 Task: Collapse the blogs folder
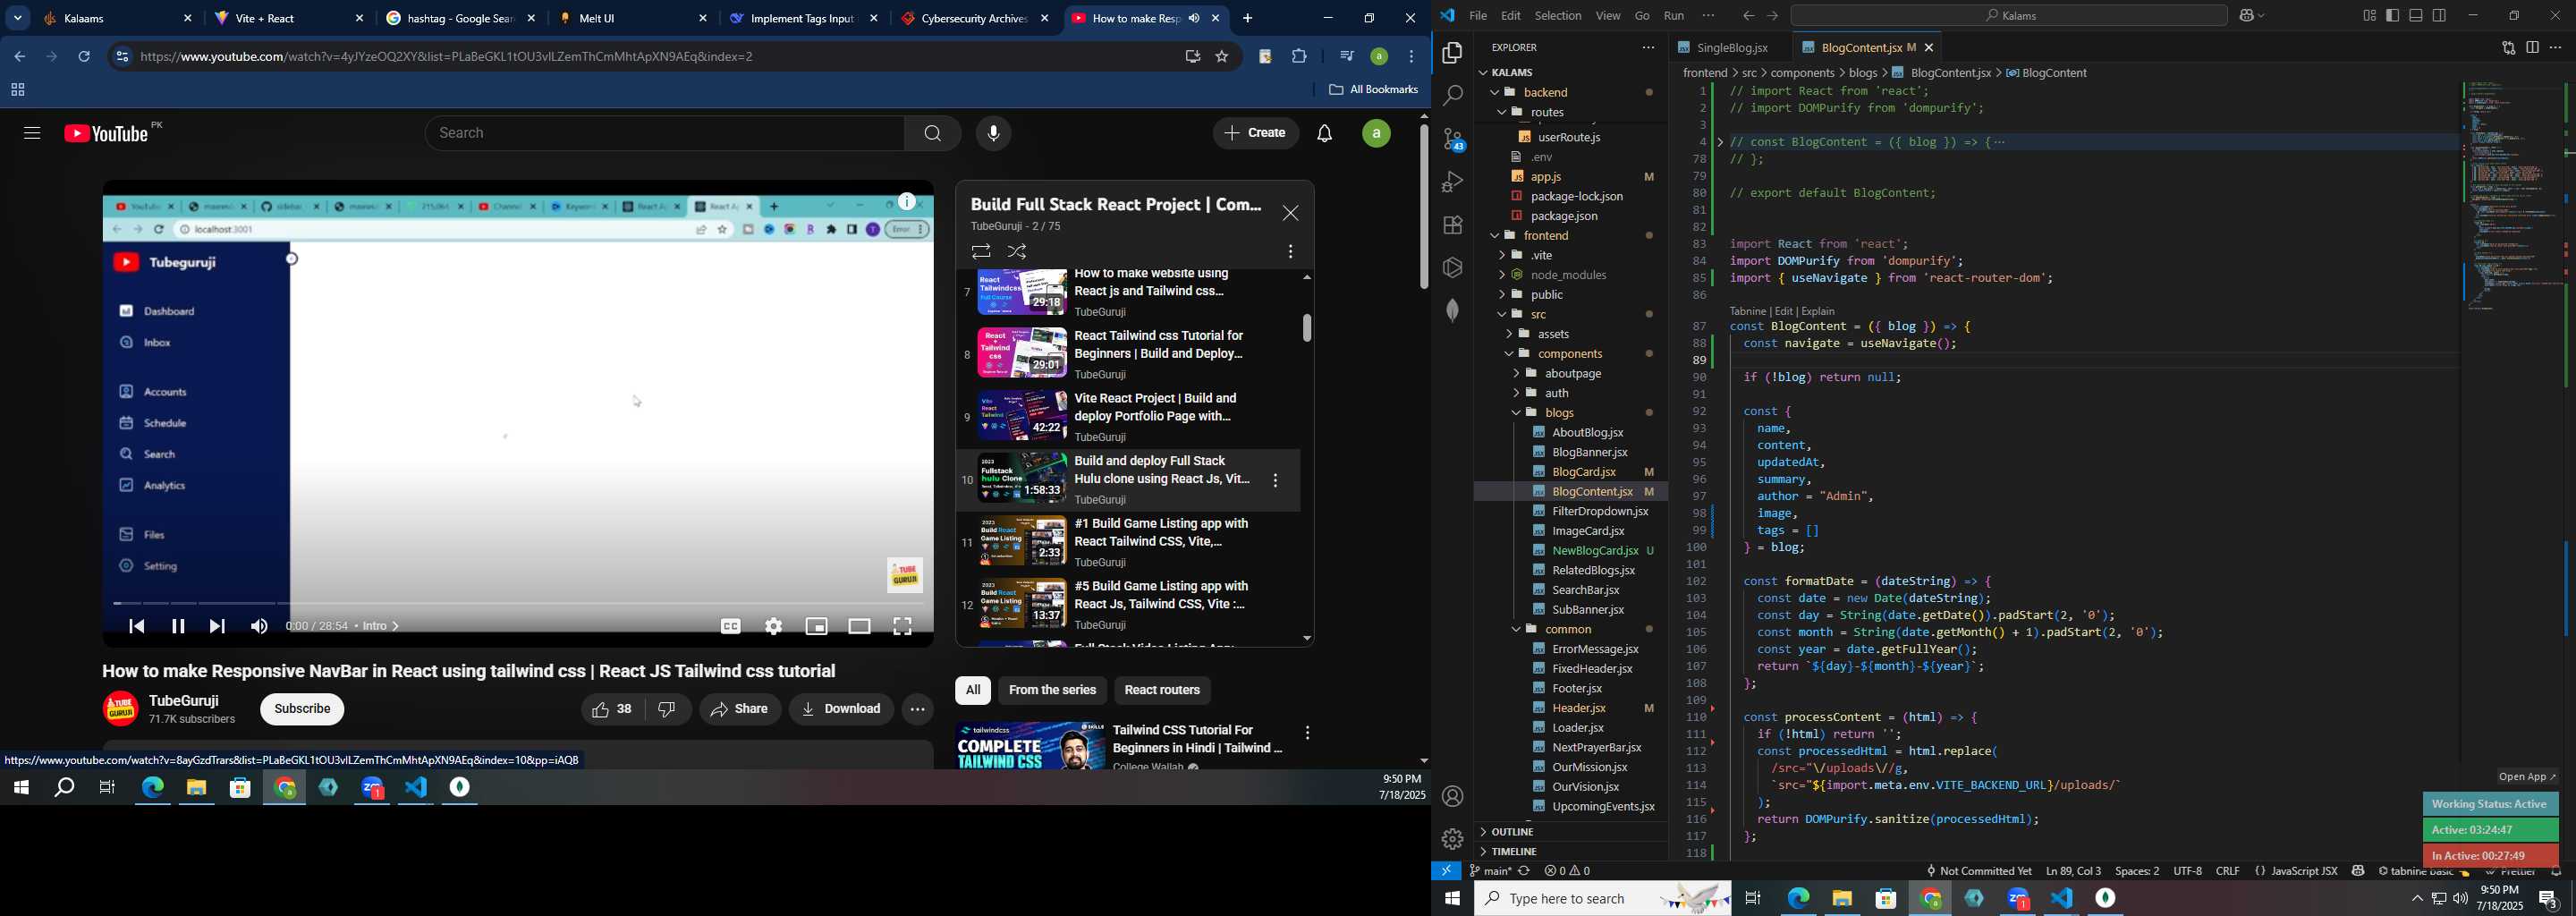point(1570,413)
